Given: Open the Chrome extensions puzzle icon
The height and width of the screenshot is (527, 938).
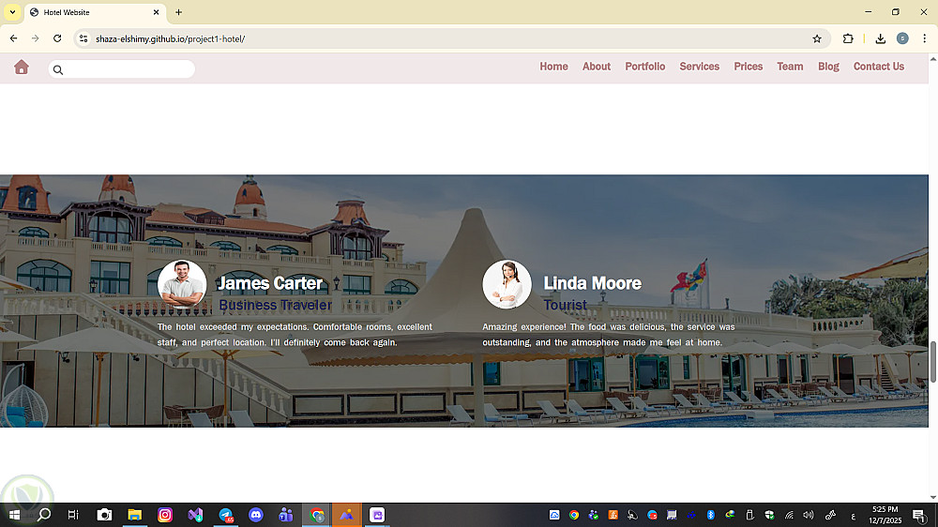Looking at the screenshot, I should pyautogui.click(x=848, y=38).
